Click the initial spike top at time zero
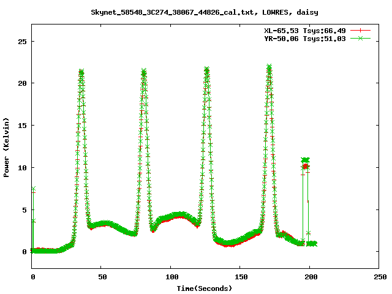This screenshot has width=392, height=294. [34, 189]
